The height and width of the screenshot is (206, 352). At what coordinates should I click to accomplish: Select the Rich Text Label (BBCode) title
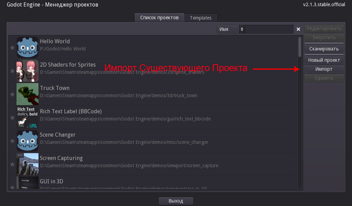[71, 111]
